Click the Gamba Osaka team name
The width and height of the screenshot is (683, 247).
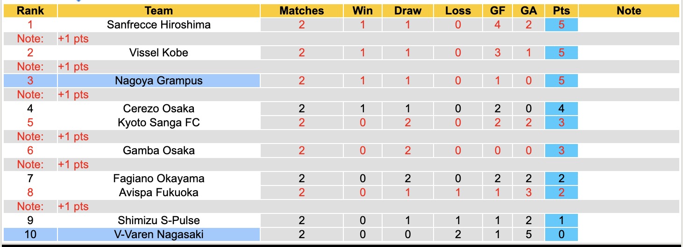pyautogui.click(x=159, y=151)
